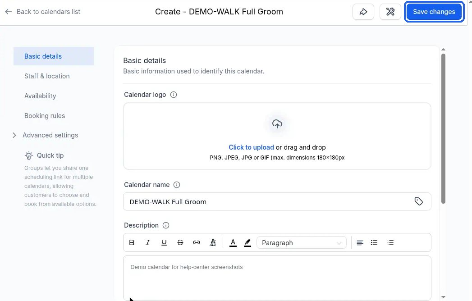The width and height of the screenshot is (472, 301).
Task: Click the Description info icon
Action: (x=166, y=225)
